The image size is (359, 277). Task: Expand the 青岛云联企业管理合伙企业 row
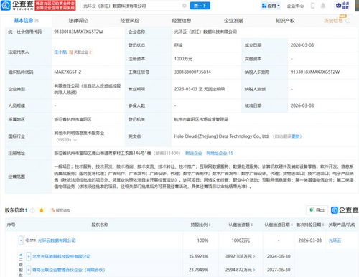[x=29, y=270]
